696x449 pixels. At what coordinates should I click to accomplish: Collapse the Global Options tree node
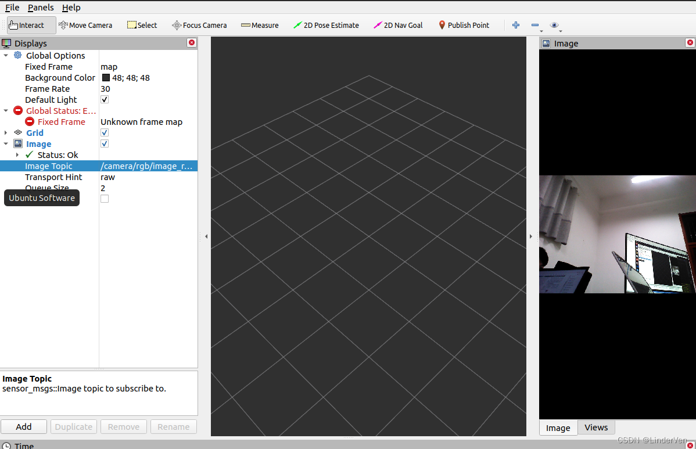pyautogui.click(x=6, y=55)
